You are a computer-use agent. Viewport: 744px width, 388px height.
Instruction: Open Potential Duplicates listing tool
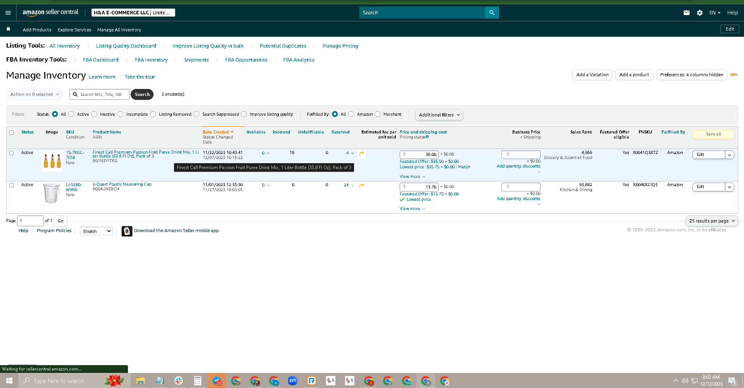coord(283,46)
